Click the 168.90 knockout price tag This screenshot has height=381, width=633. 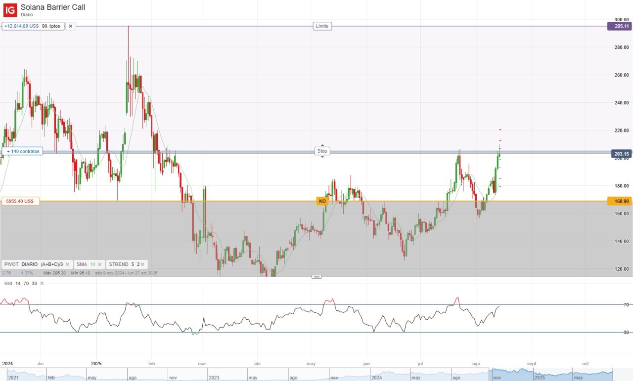[x=619, y=201]
